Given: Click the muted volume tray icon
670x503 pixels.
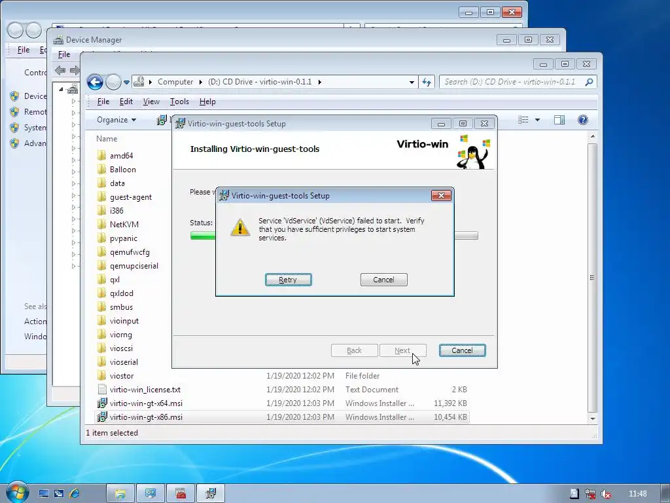Looking at the screenshot, I should tap(605, 494).
